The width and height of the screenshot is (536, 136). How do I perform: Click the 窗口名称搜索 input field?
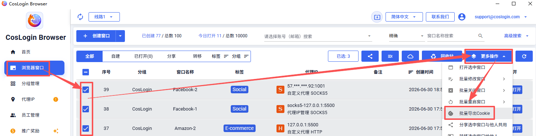pyautogui.click(x=451, y=36)
